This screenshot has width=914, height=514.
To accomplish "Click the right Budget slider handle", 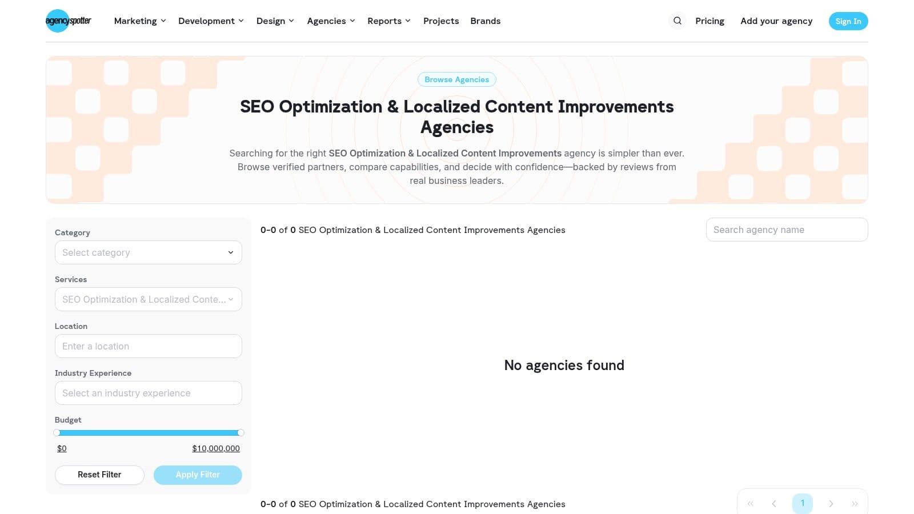I will coord(240,433).
